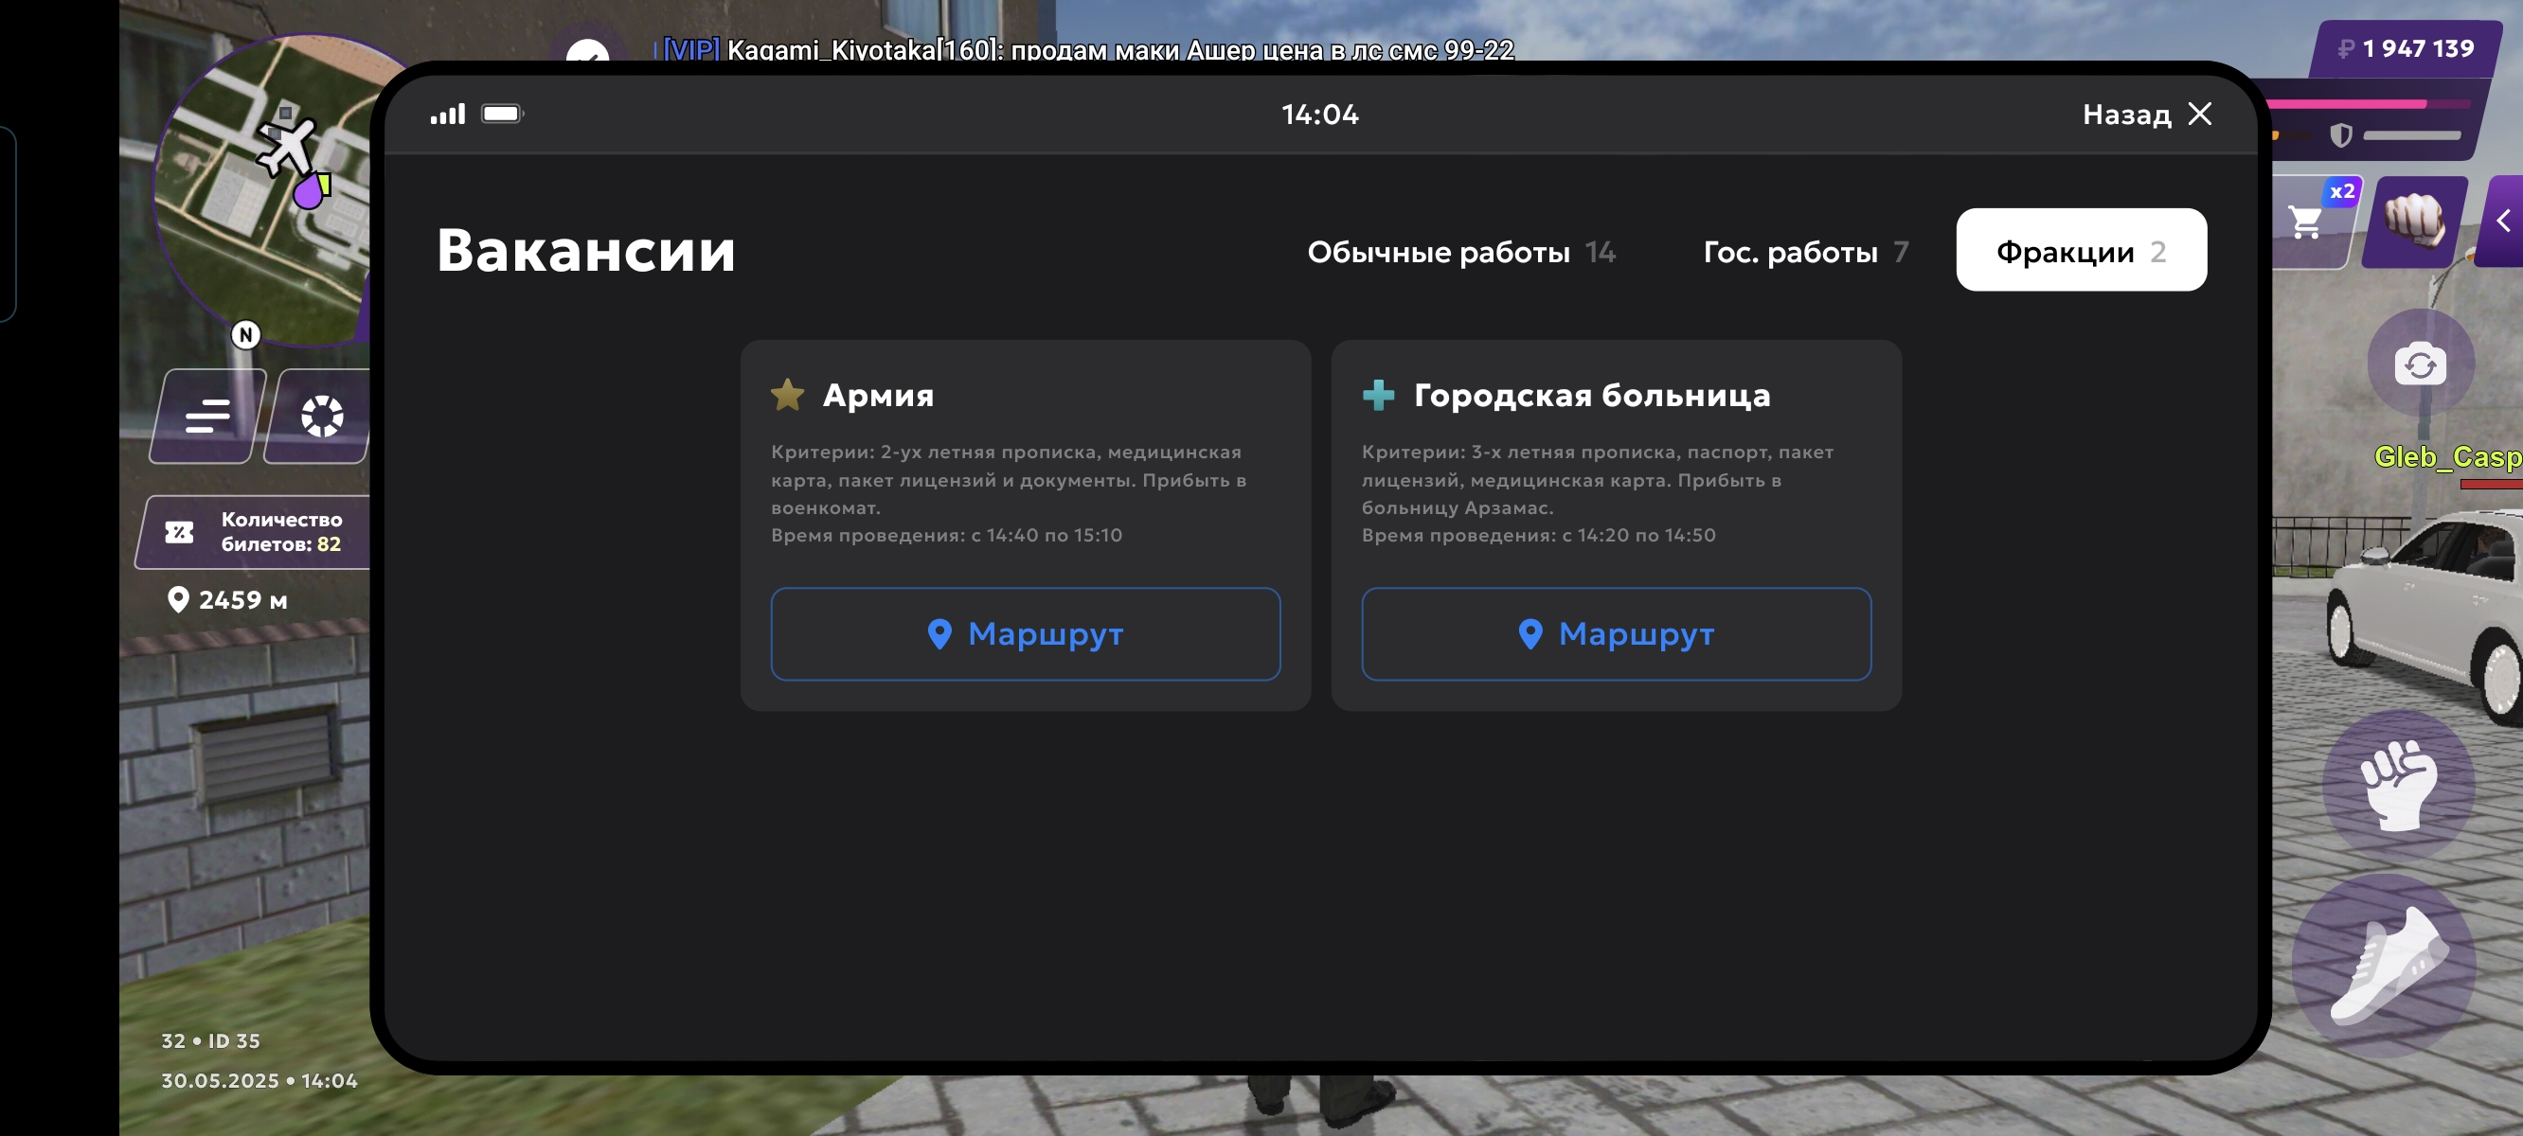Click Маршрут button for Армия
Viewport: 2523px width, 1136px height.
(x=1025, y=633)
